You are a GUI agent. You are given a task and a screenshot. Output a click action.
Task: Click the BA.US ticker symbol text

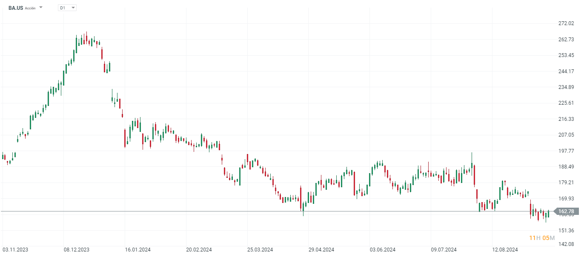[16, 8]
